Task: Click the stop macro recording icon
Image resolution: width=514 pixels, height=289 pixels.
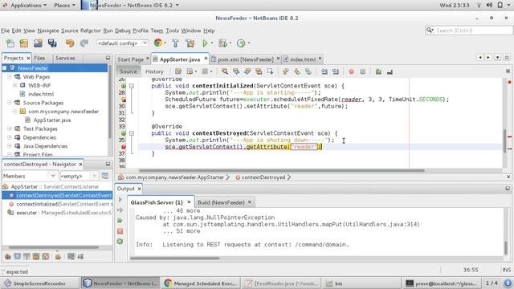Action: click(362, 71)
